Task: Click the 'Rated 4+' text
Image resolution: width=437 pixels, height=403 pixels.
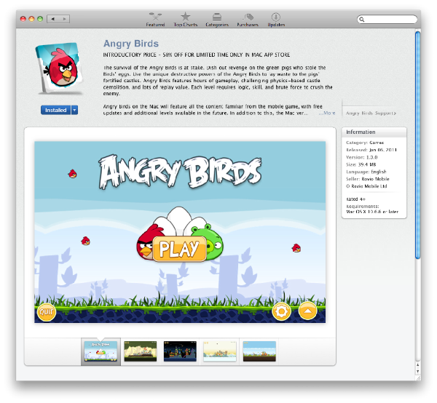Action: [355, 199]
